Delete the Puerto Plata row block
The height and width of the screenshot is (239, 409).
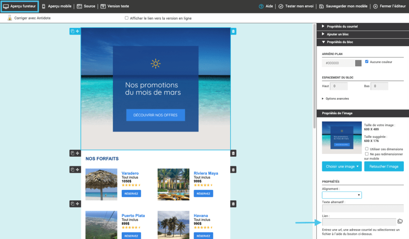pyautogui.click(x=233, y=204)
